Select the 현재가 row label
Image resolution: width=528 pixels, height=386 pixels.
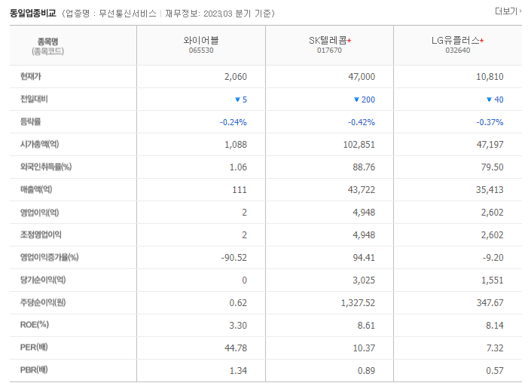click(x=31, y=77)
